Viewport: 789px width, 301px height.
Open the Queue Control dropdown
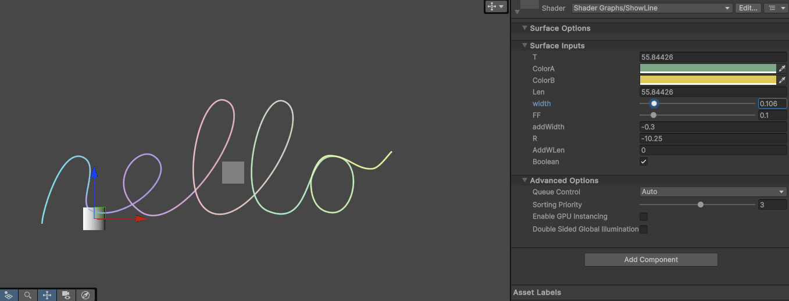[713, 192]
